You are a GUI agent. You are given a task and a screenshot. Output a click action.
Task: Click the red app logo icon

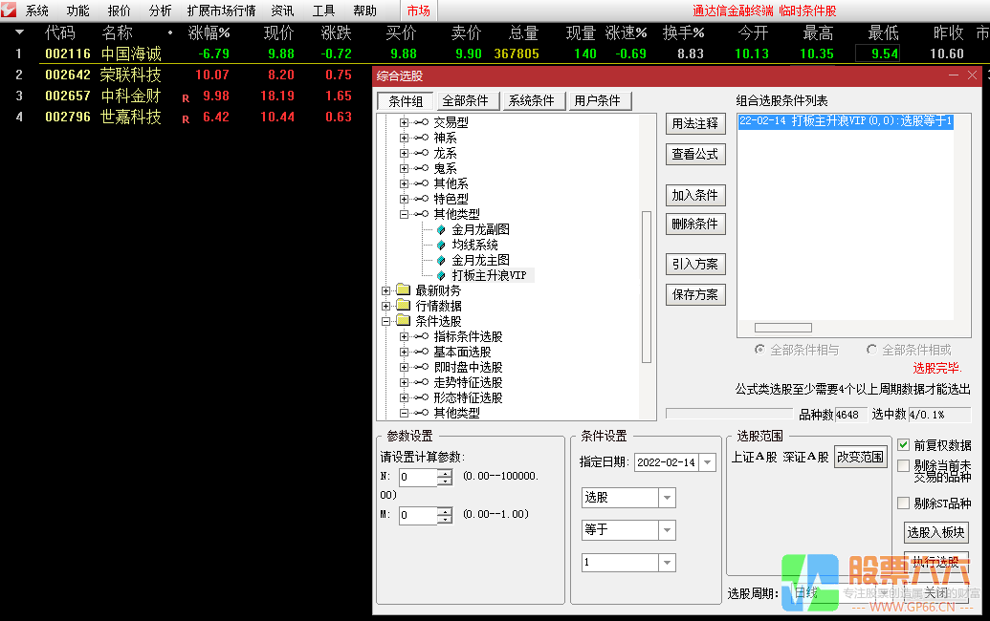pos(9,11)
